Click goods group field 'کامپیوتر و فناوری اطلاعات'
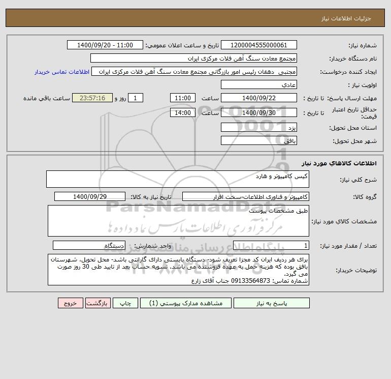 click(x=246, y=196)
